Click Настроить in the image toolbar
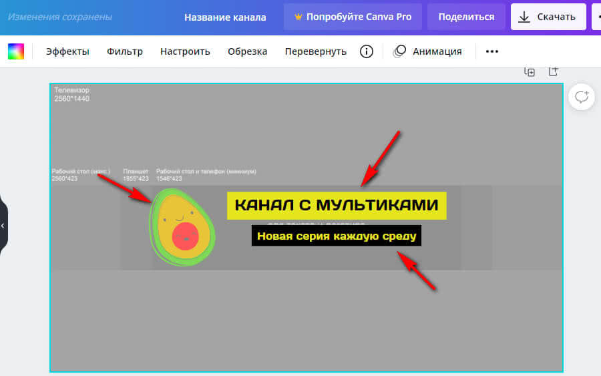The image size is (601, 376). click(185, 51)
